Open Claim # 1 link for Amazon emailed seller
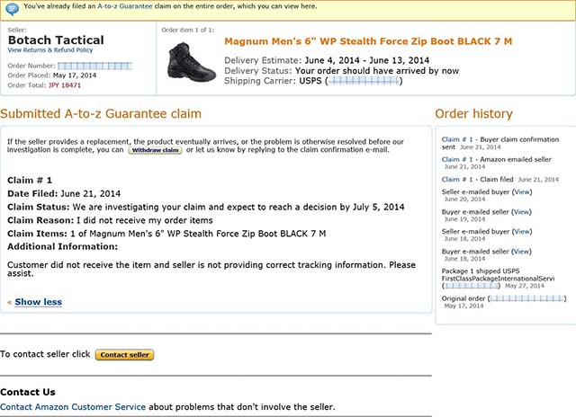 click(457, 160)
